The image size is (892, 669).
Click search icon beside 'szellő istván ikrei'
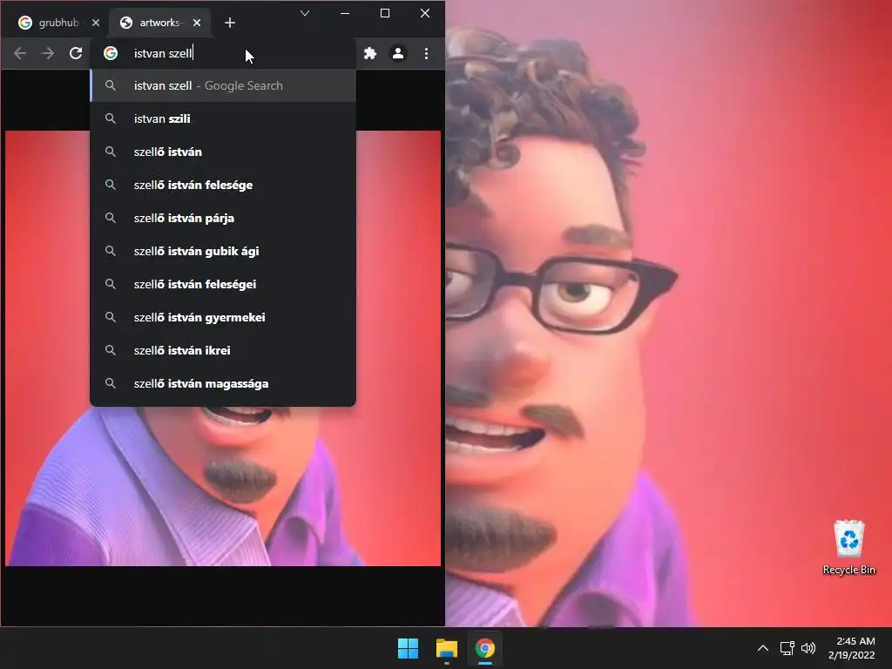click(x=111, y=350)
